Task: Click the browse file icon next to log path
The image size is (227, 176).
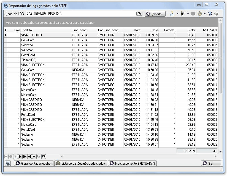Action: [x=139, y=14]
